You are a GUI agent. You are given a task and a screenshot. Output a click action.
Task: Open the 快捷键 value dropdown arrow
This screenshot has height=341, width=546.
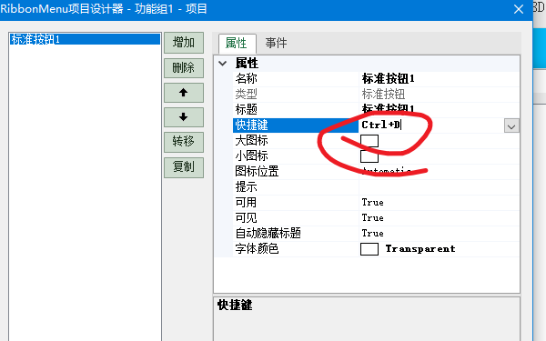[x=511, y=126]
